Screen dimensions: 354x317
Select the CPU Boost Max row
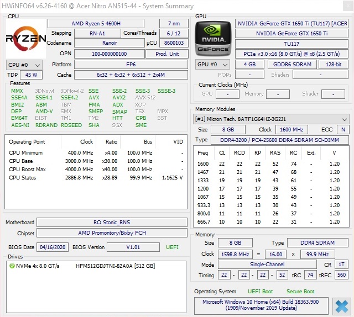click(x=96, y=170)
